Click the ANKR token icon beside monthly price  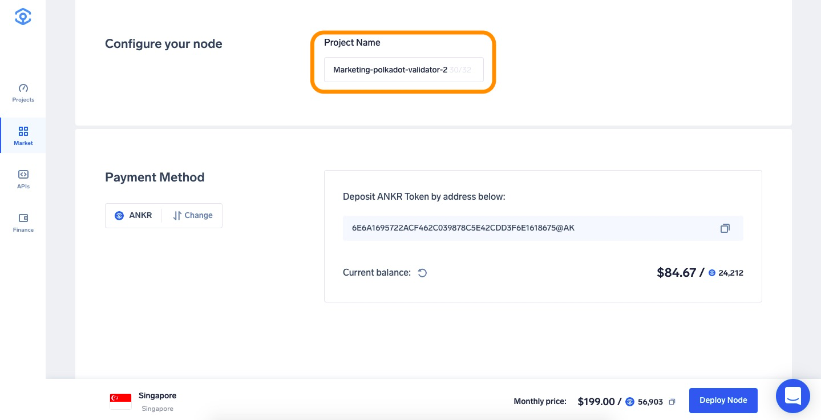click(630, 402)
